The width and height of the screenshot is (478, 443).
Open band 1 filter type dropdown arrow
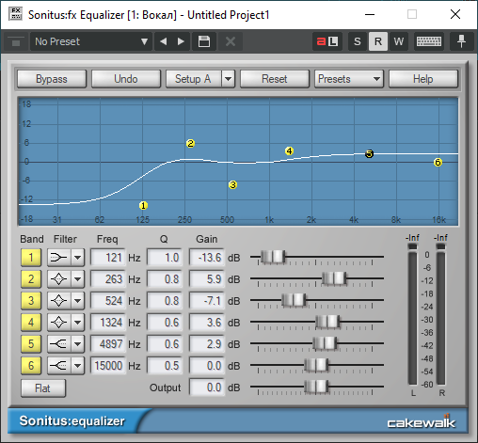77,258
